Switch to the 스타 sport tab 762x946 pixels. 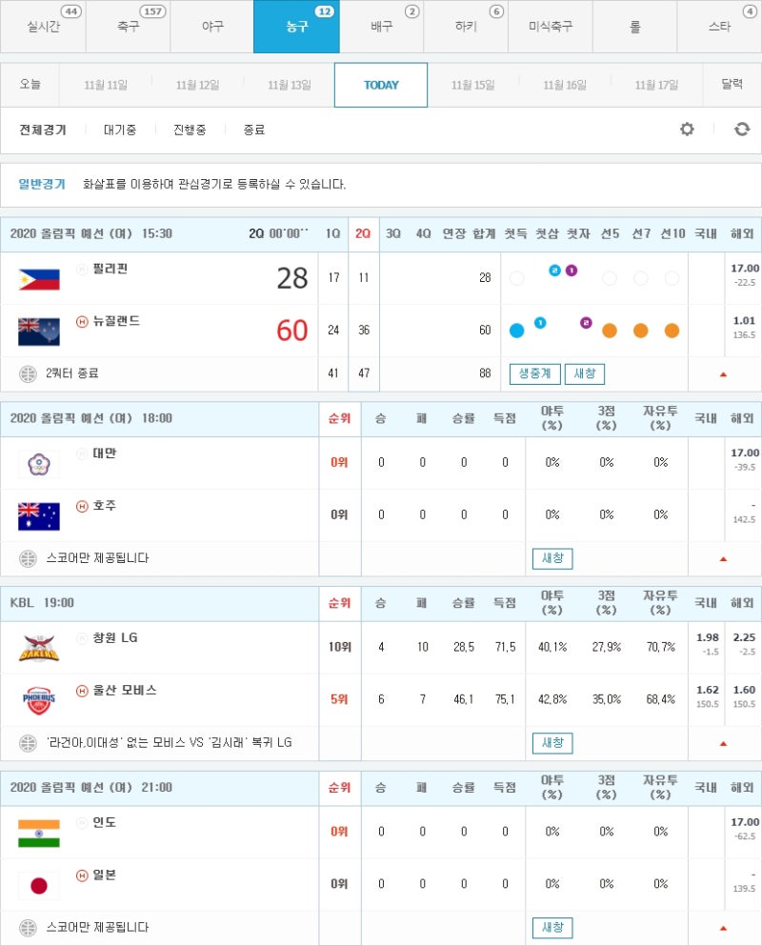pos(719,27)
